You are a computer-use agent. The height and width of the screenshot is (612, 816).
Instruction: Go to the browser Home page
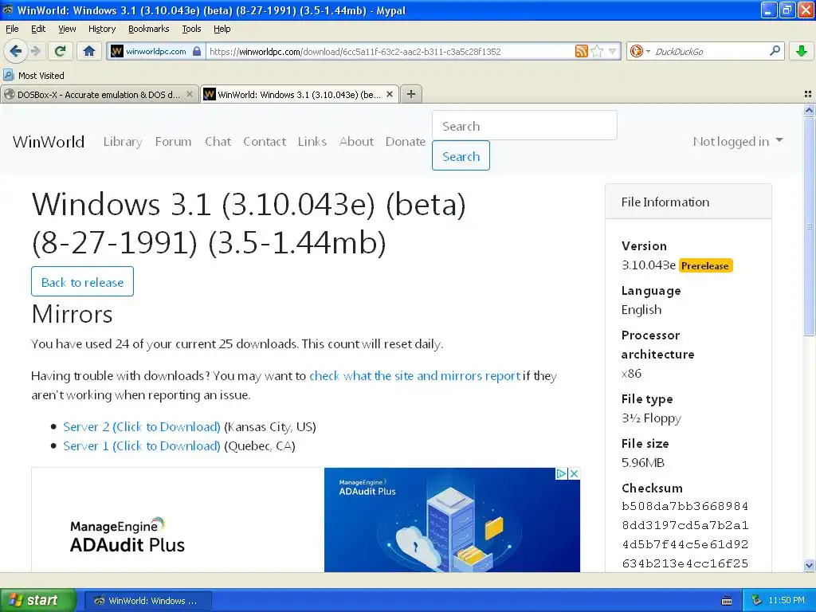coord(89,51)
